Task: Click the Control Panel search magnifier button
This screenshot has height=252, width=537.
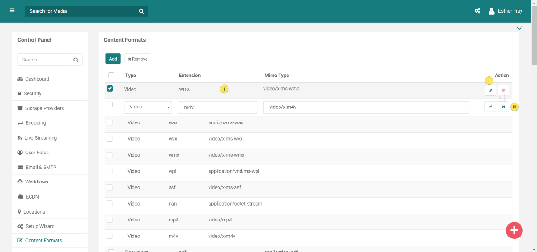Action: click(x=76, y=60)
